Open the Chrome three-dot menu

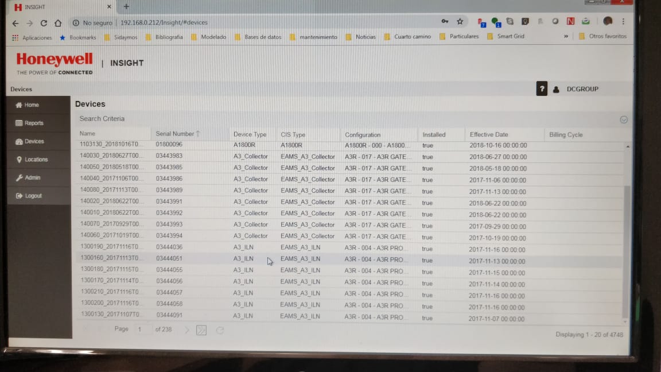(623, 21)
